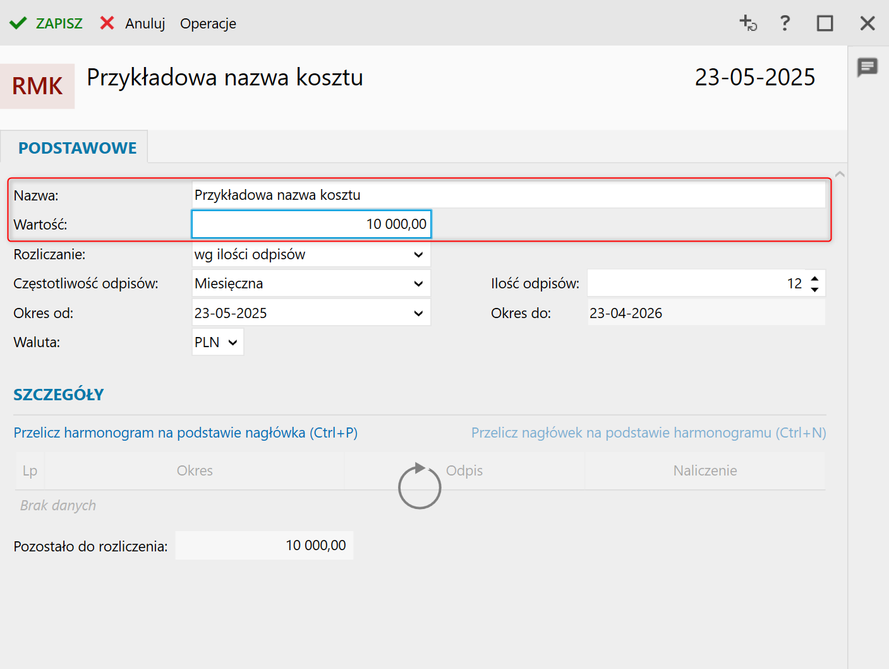This screenshot has height=669, width=889.
Task: Click Przelicz harmonogram na podstawie nagłówka link
Action: pos(186,433)
